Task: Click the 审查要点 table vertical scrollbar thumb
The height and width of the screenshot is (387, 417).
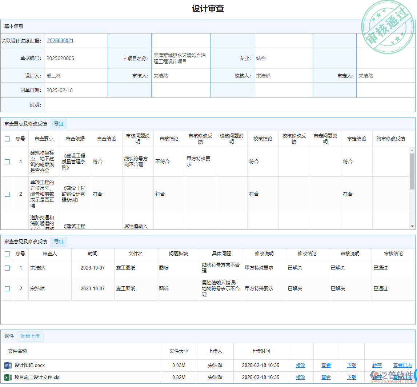Action: (412, 171)
